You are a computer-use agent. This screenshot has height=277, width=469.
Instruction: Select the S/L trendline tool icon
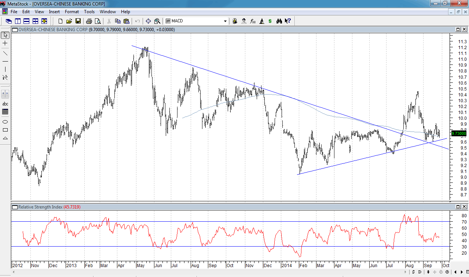pyautogui.click(x=5, y=77)
